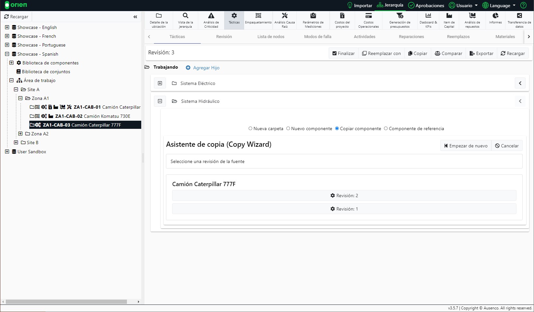Open Aprobaciones in top navigation
Viewport: 534px width, 312px height.
coord(426,6)
